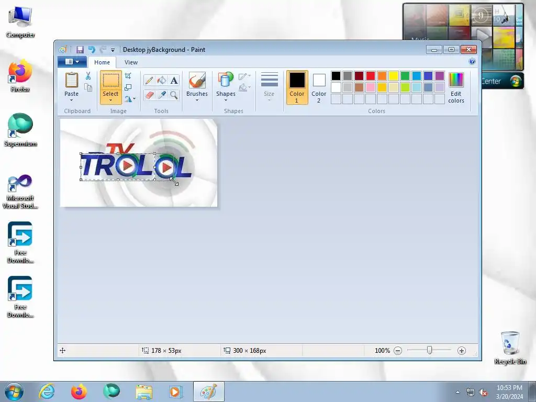536x402 pixels.
Task: Select the Pencil tool
Action: 149,80
